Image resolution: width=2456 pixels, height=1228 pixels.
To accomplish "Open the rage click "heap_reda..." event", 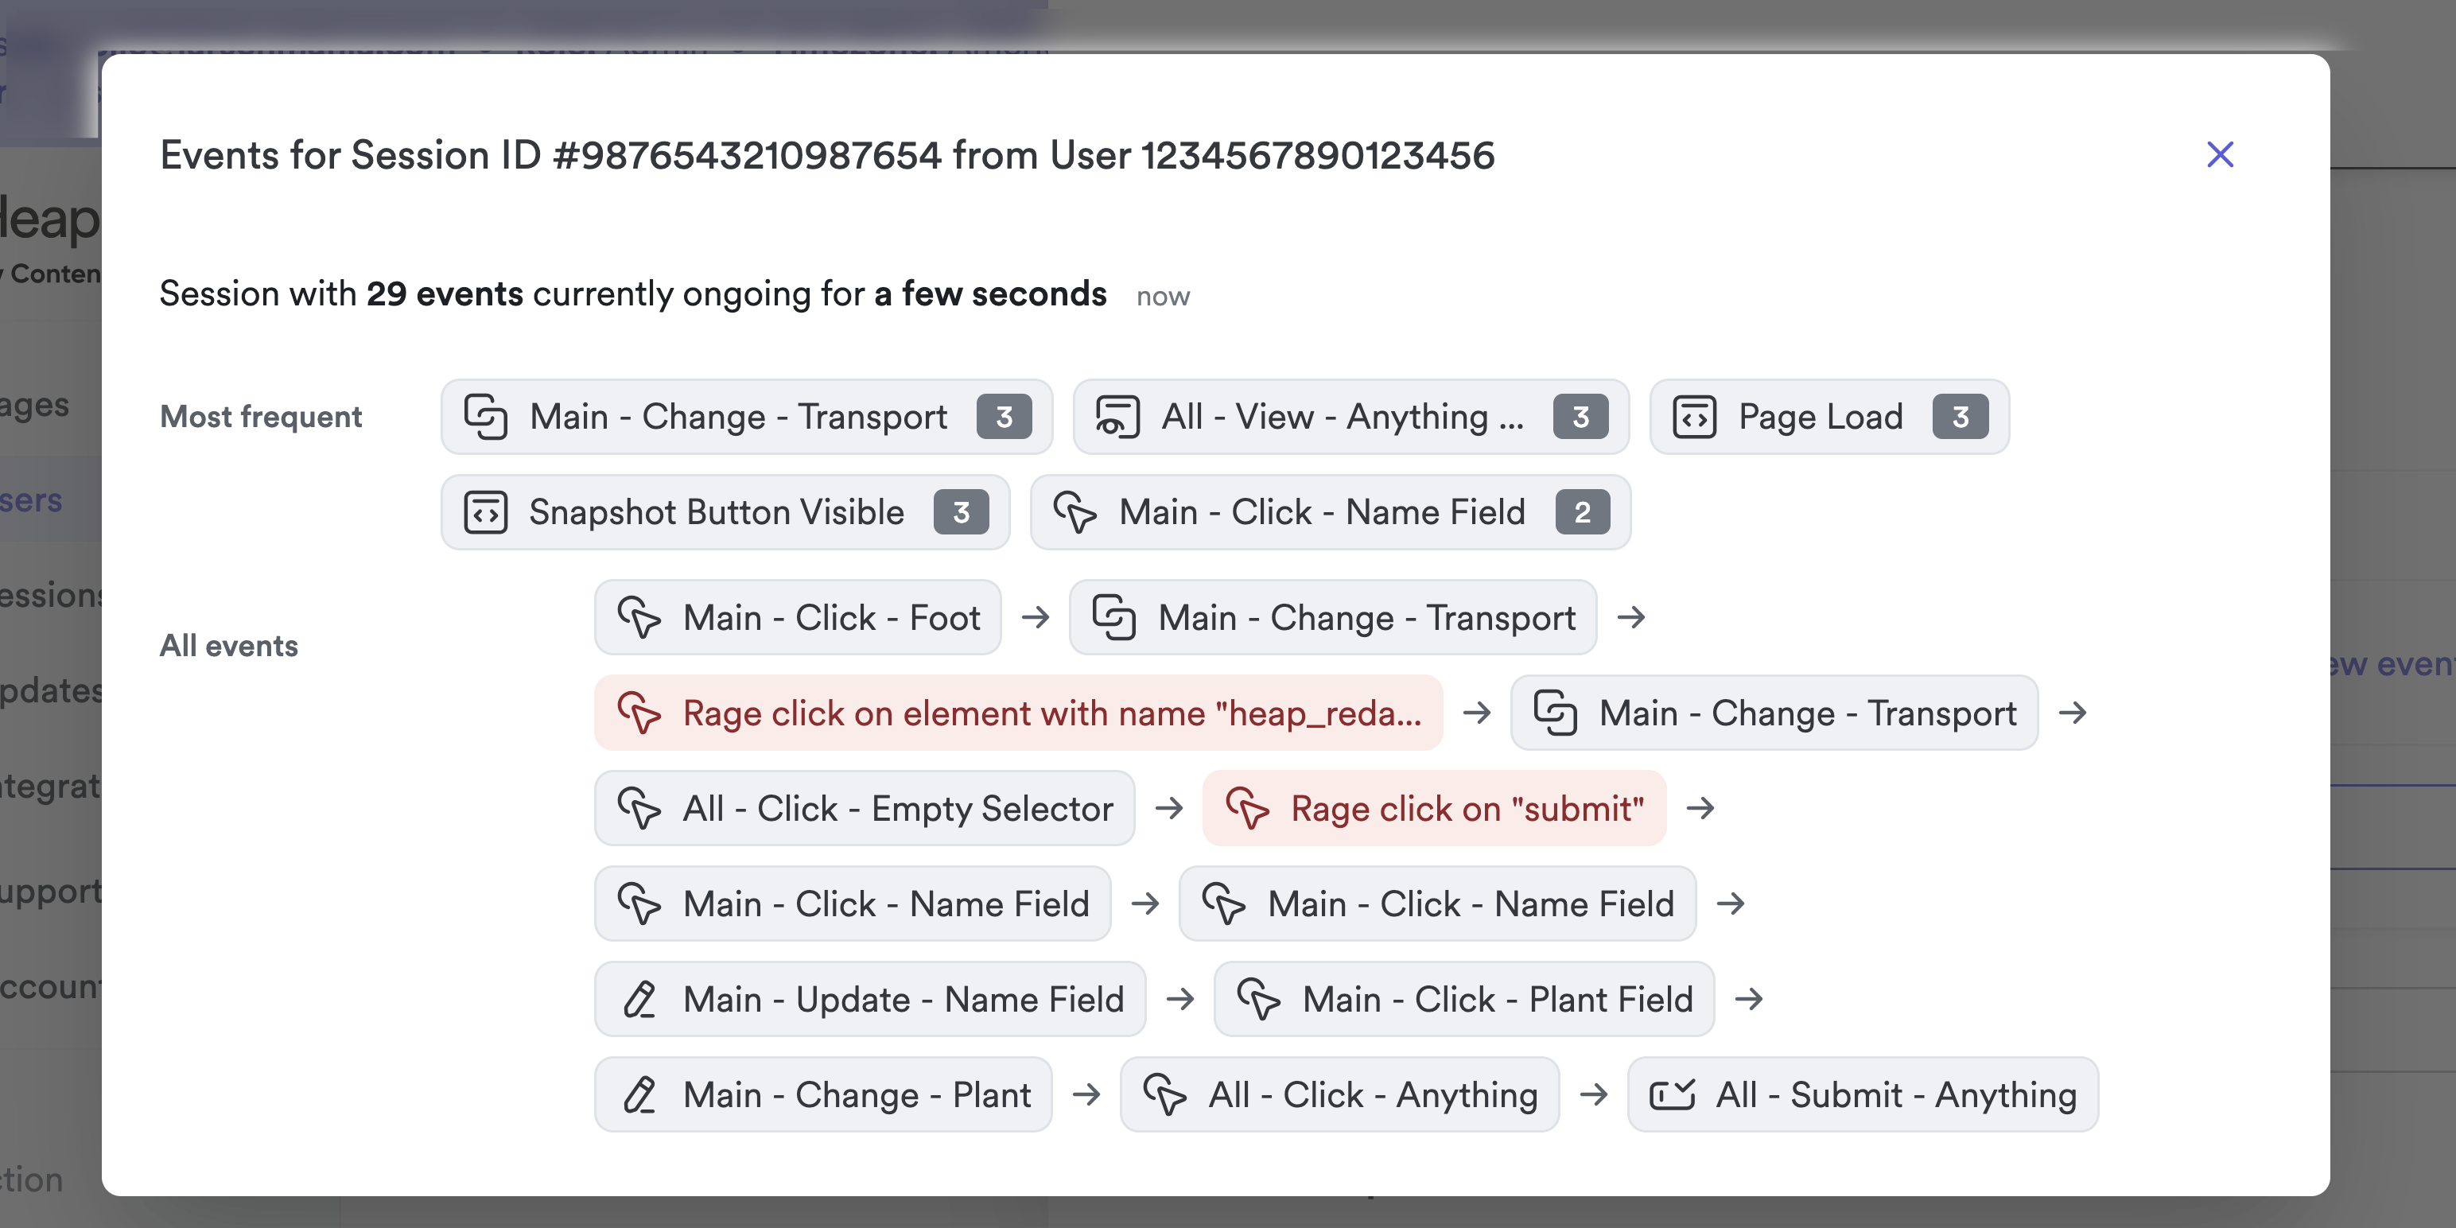I will (1017, 713).
